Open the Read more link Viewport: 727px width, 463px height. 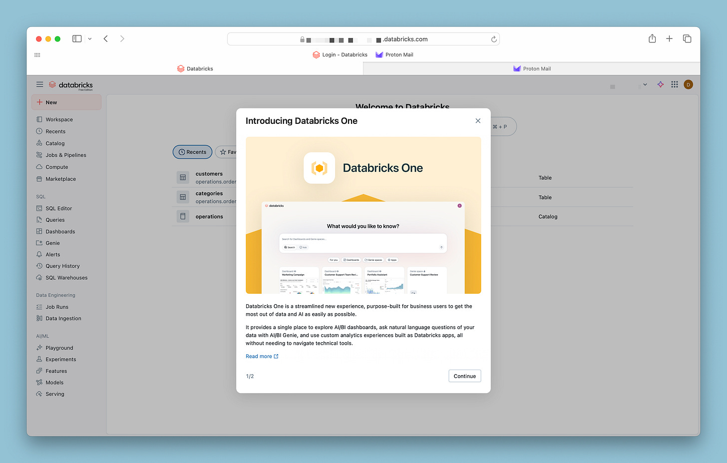[x=262, y=356]
